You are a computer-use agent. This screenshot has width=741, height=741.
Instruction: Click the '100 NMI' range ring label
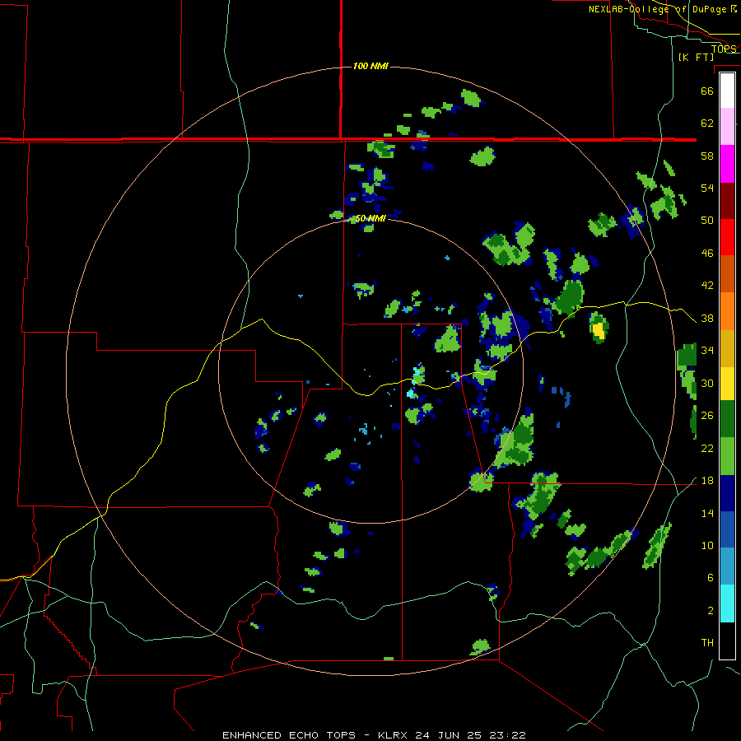(370, 66)
